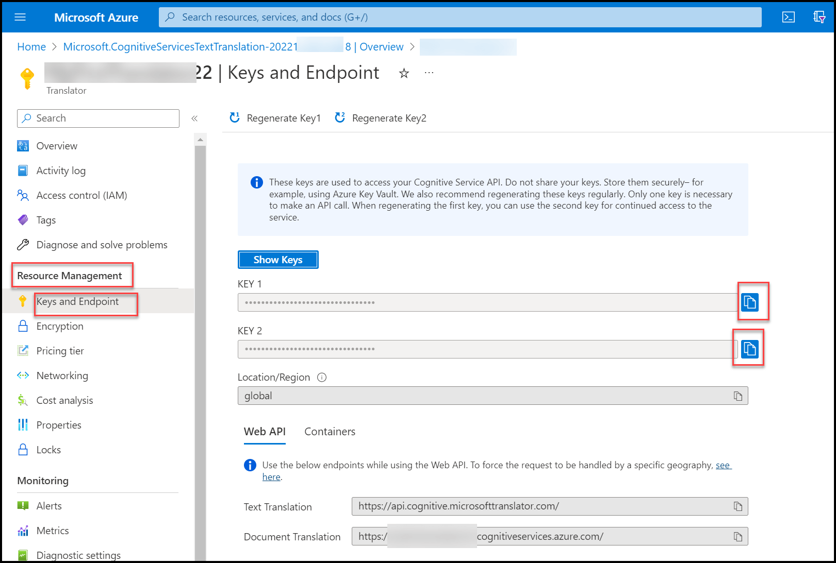Copy the Document Translation endpoint URL

pyautogui.click(x=738, y=537)
